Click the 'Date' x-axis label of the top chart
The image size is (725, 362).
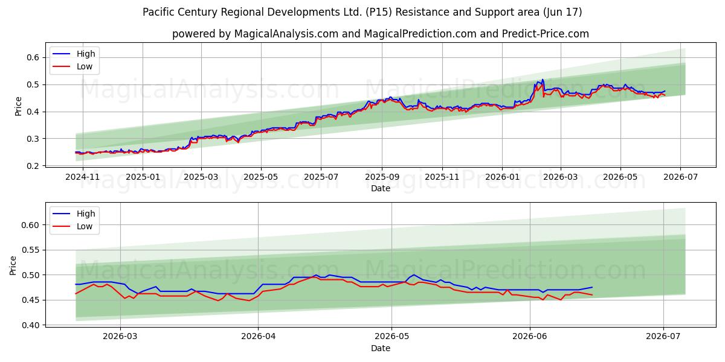(381, 188)
